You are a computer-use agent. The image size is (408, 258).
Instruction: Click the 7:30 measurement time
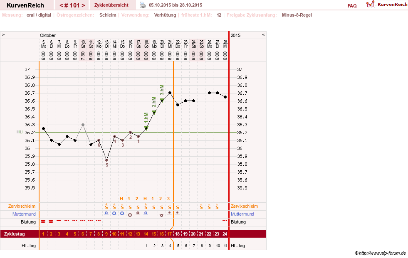pos(83,56)
